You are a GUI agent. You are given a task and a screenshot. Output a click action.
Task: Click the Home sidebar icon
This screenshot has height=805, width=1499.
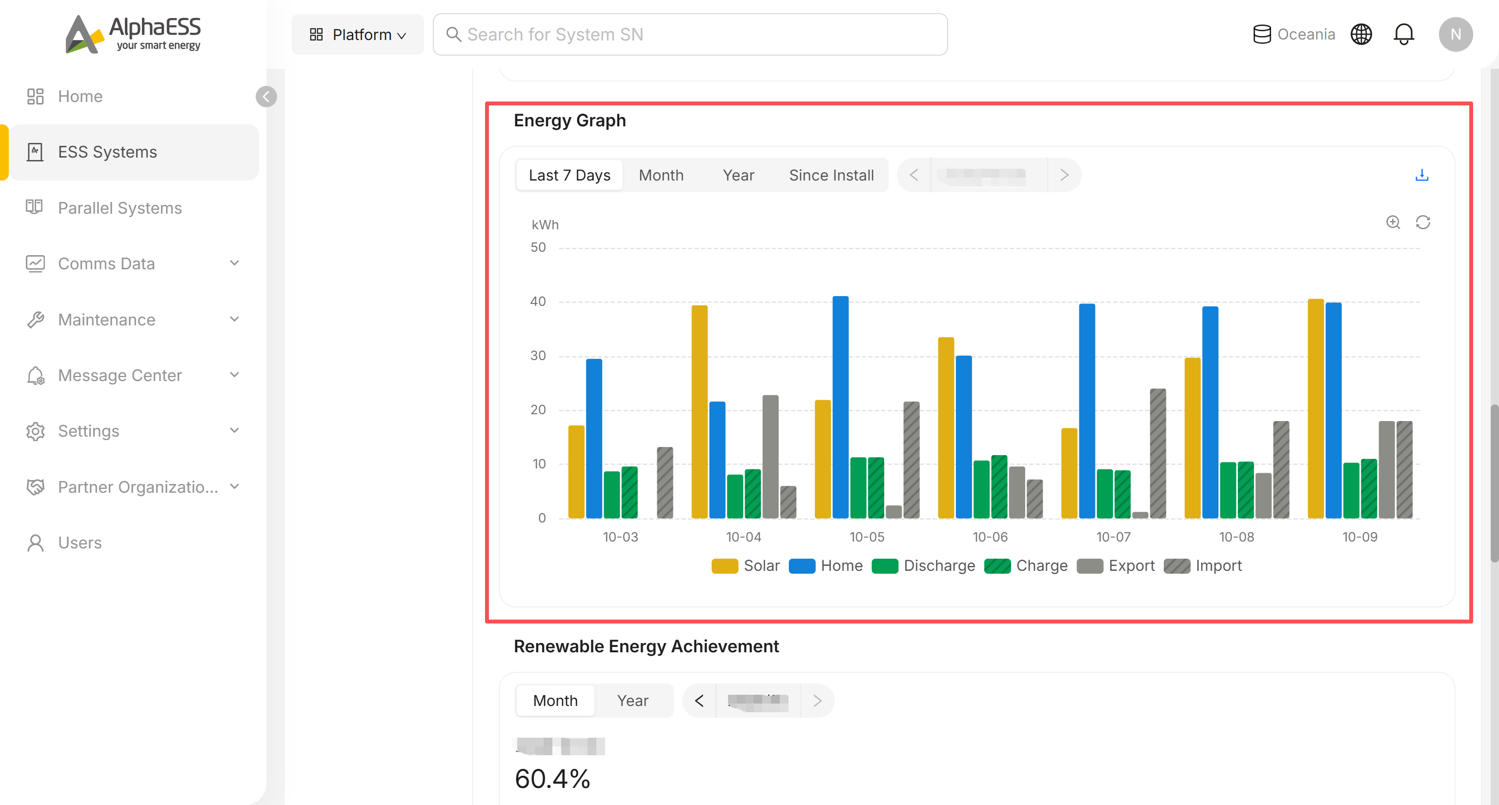(35, 97)
